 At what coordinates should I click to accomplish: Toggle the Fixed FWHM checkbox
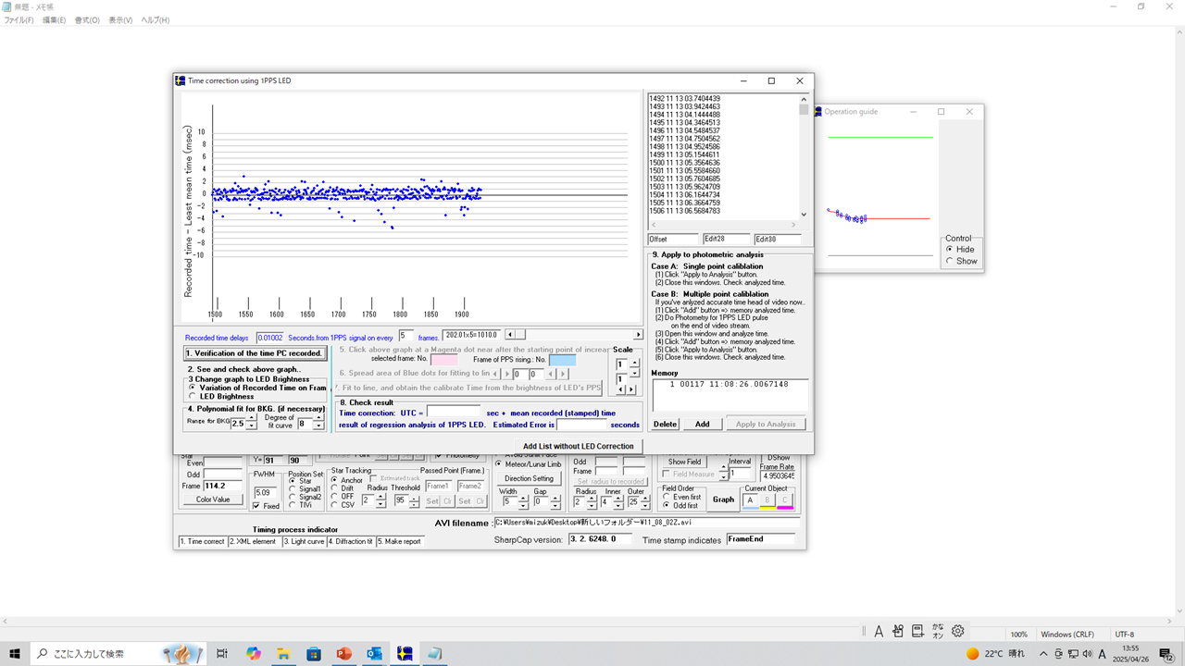coord(256,506)
